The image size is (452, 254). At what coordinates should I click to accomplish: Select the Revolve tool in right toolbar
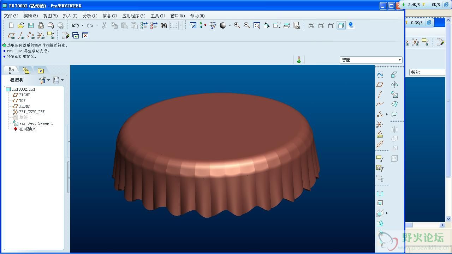click(x=394, y=85)
